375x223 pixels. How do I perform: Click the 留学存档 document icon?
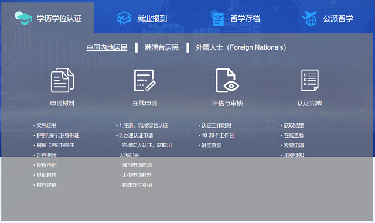(217, 18)
